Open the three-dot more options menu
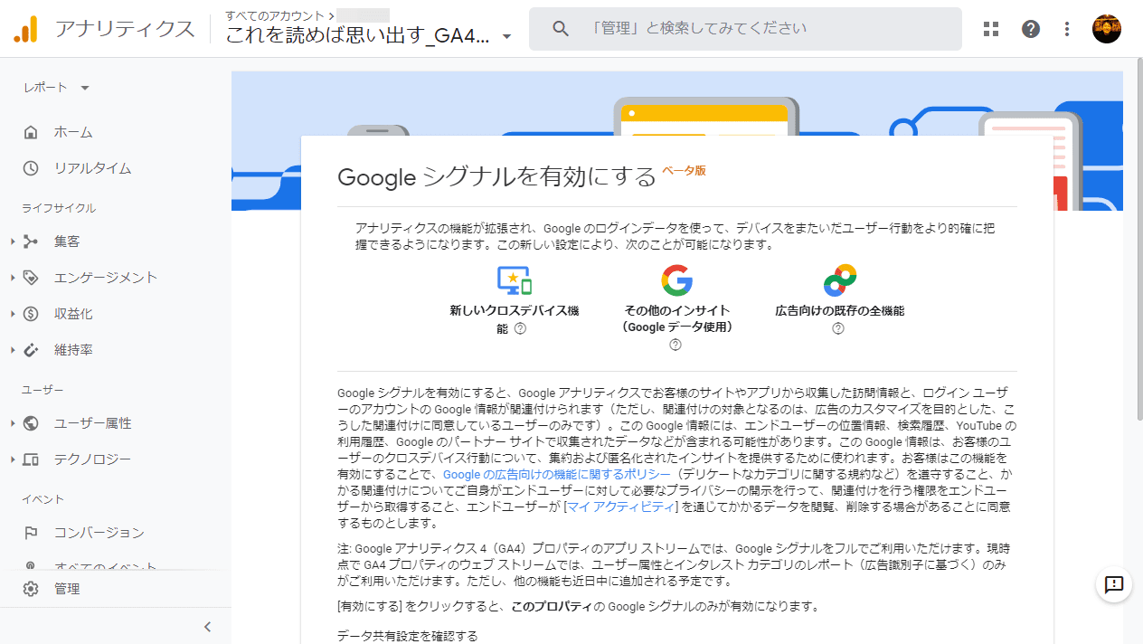 1067,29
